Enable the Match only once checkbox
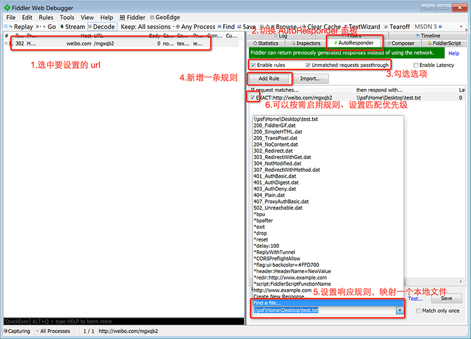Screen dimensions: 471x339 [419, 311]
